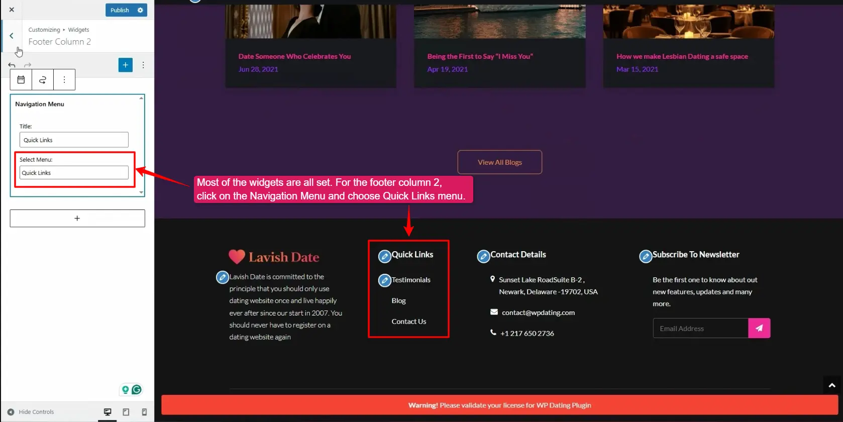Go back using the left chevron arrow

(x=12, y=36)
